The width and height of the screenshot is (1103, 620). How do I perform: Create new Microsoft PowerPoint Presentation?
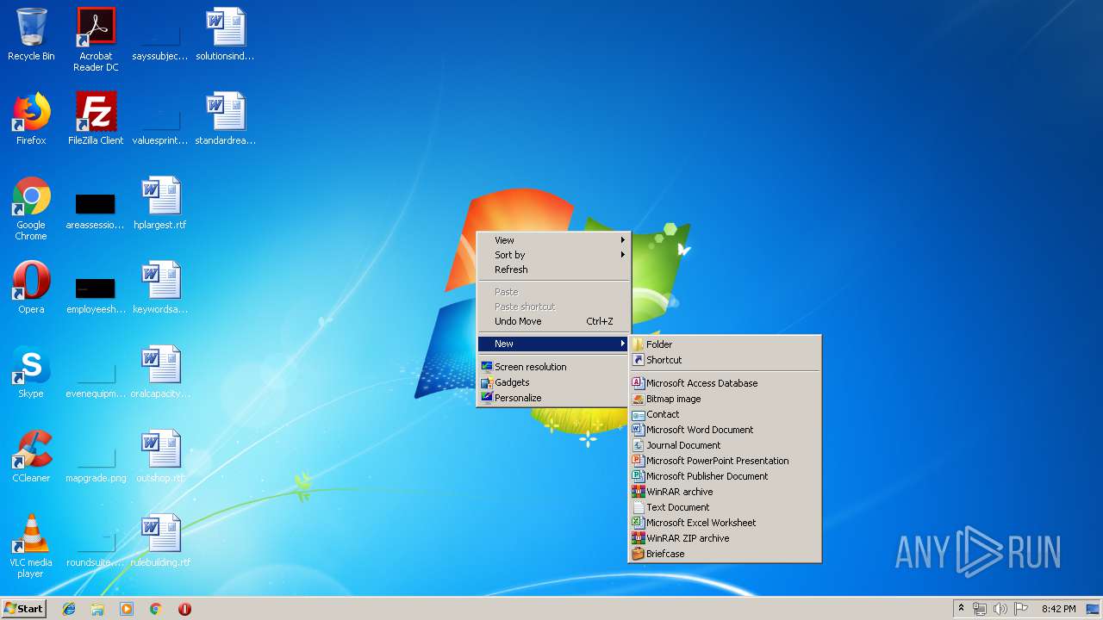point(725,461)
